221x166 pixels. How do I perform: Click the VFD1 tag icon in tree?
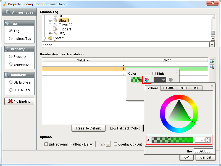coord(56,34)
